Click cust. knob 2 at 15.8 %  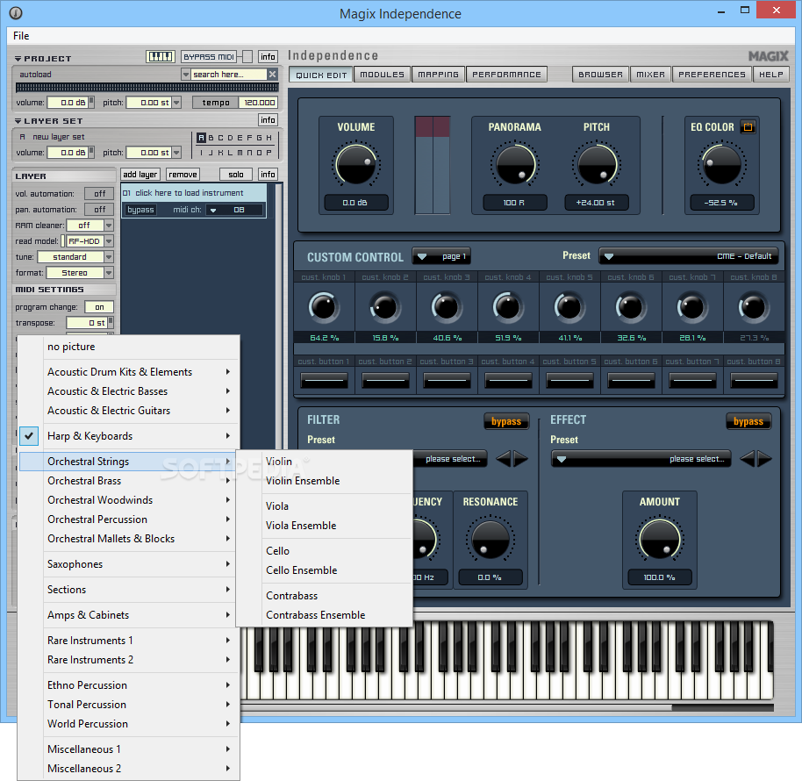pyautogui.click(x=384, y=307)
